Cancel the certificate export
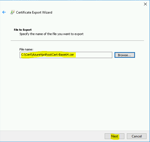The width and height of the screenshot is (150, 142). (137, 136)
